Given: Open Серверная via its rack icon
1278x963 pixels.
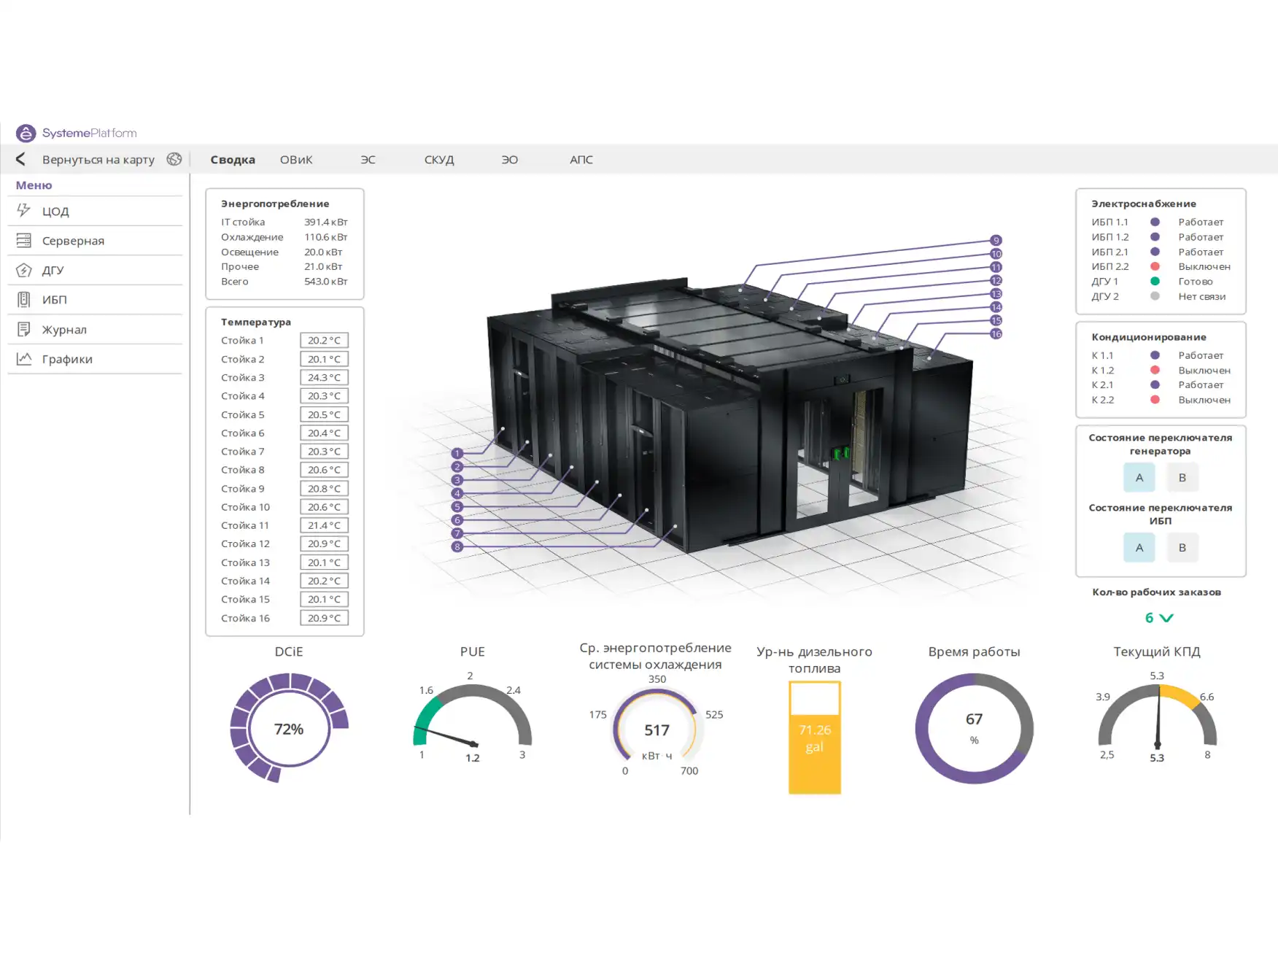Looking at the screenshot, I should 23,241.
